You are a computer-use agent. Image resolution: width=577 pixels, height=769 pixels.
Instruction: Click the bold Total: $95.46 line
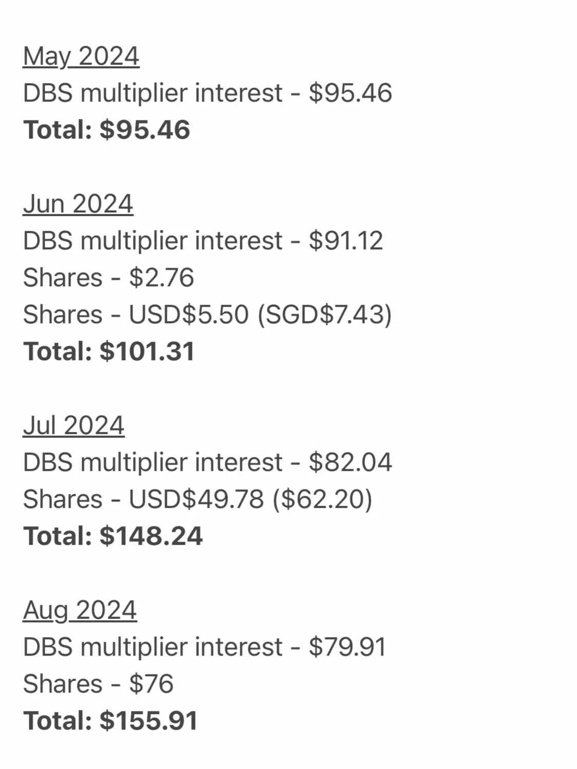coord(107,130)
